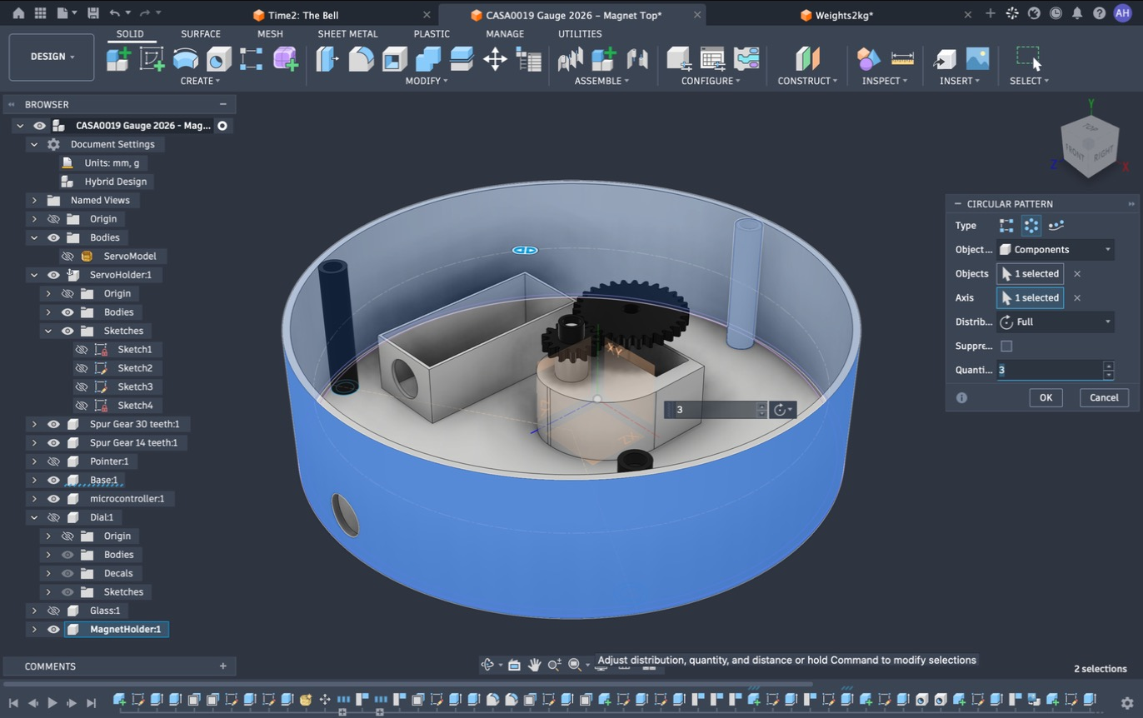Select the Measure ruler tool

click(902, 59)
